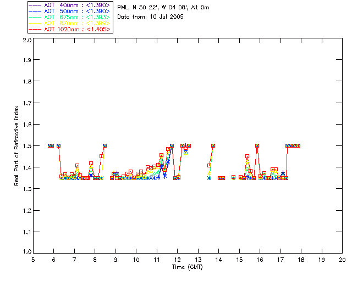352x281 pixels.
Task: Click the x-axis tick label '13'
Action: coord(198,260)
